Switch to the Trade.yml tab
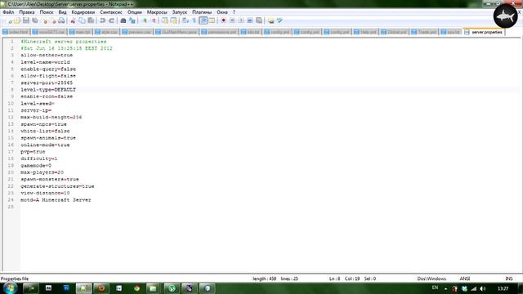The image size is (523, 294). pyautogui.click(x=424, y=32)
